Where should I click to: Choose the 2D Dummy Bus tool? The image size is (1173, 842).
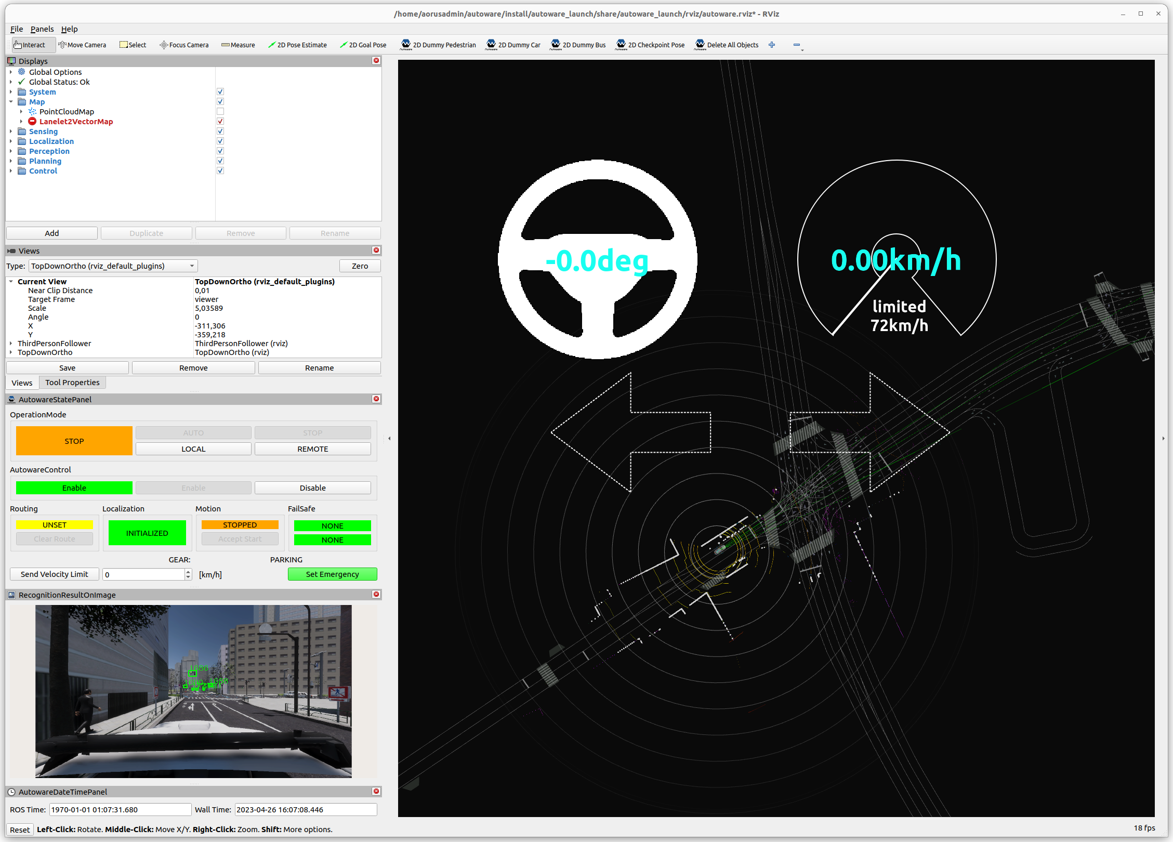(x=578, y=45)
